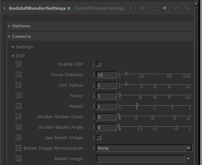
Task: Click the green node status square
Action: click(x=69, y=8)
